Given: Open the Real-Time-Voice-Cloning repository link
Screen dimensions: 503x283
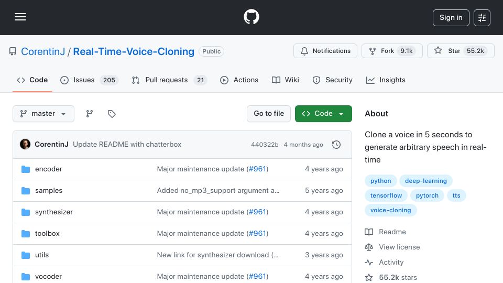Looking at the screenshot, I should (134, 51).
